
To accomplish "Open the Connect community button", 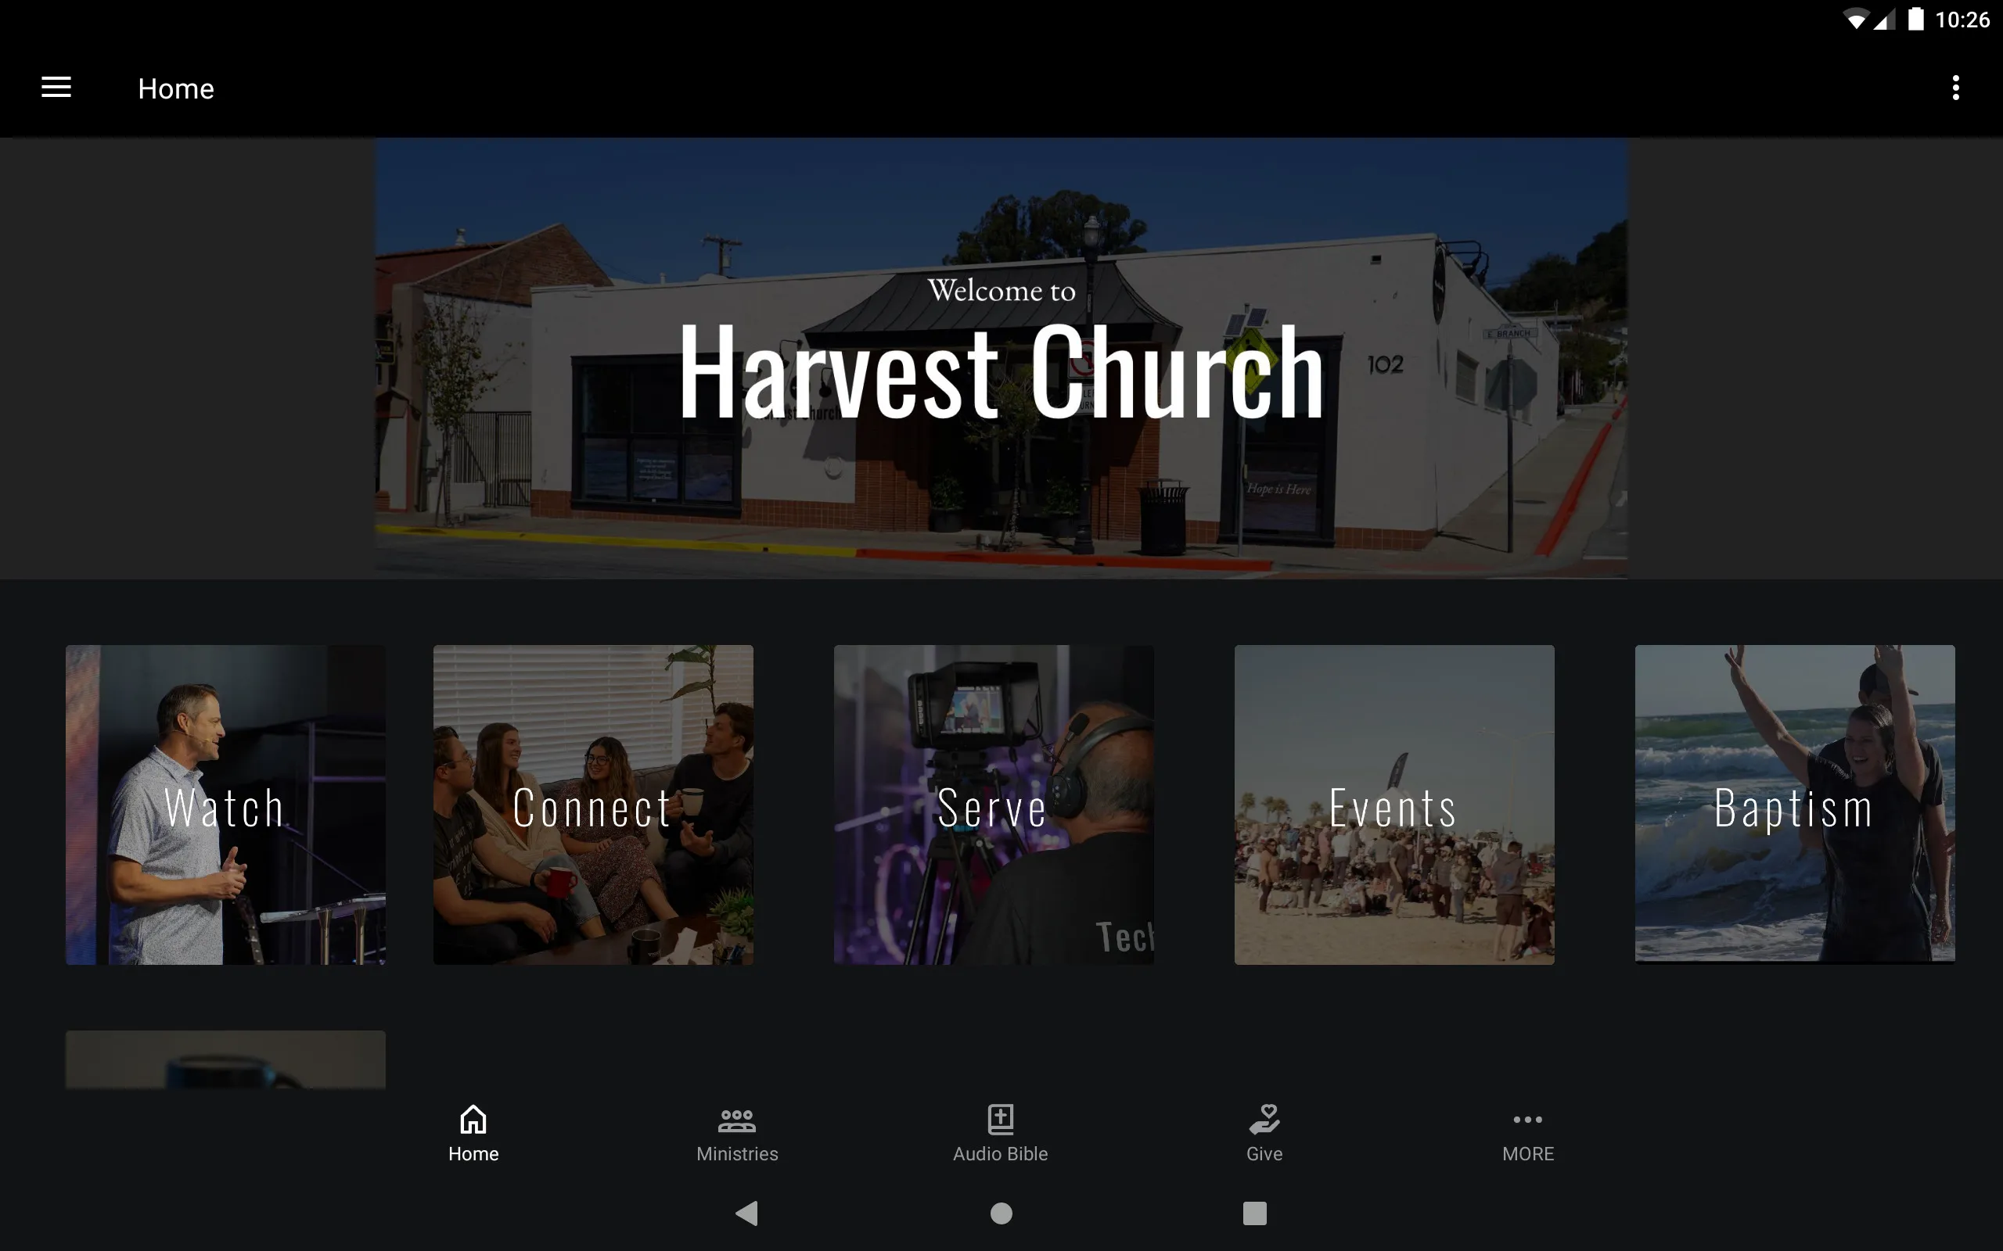I will pyautogui.click(x=592, y=805).
